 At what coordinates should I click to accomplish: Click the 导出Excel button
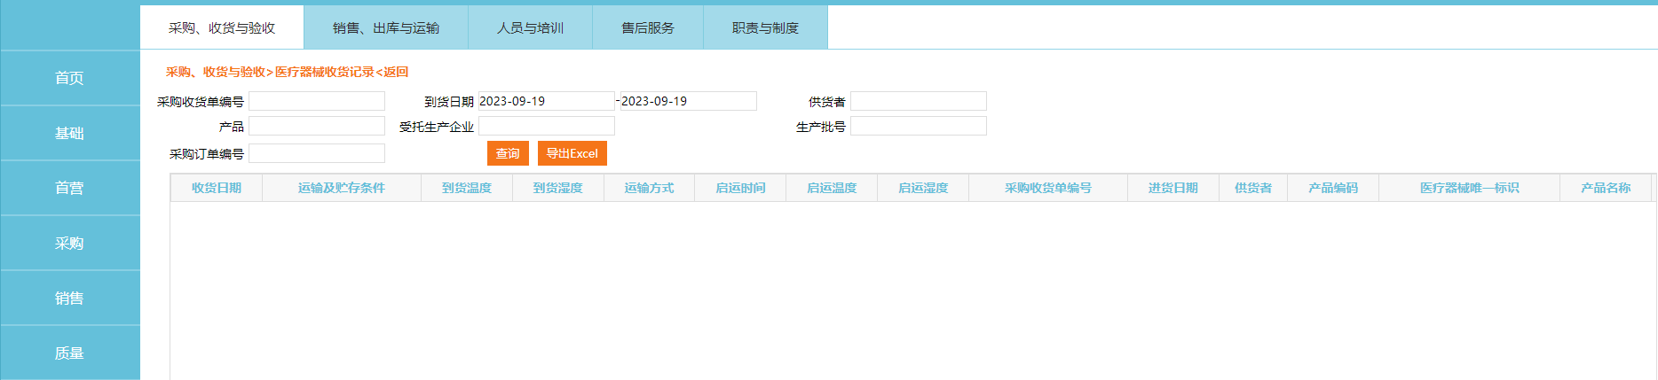(x=572, y=153)
